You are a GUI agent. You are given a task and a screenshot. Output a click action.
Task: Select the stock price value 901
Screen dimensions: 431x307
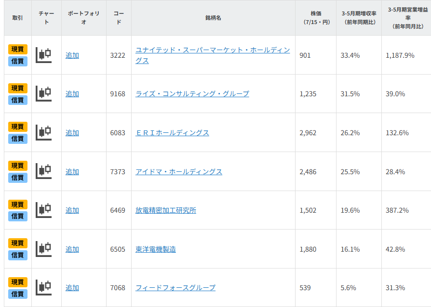pyautogui.click(x=305, y=55)
